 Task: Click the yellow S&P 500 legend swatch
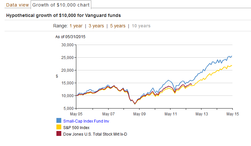59,127
